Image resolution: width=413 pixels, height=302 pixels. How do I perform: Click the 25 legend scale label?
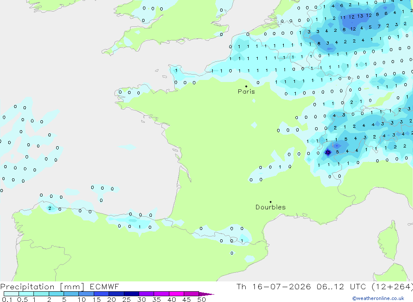(x=126, y=300)
